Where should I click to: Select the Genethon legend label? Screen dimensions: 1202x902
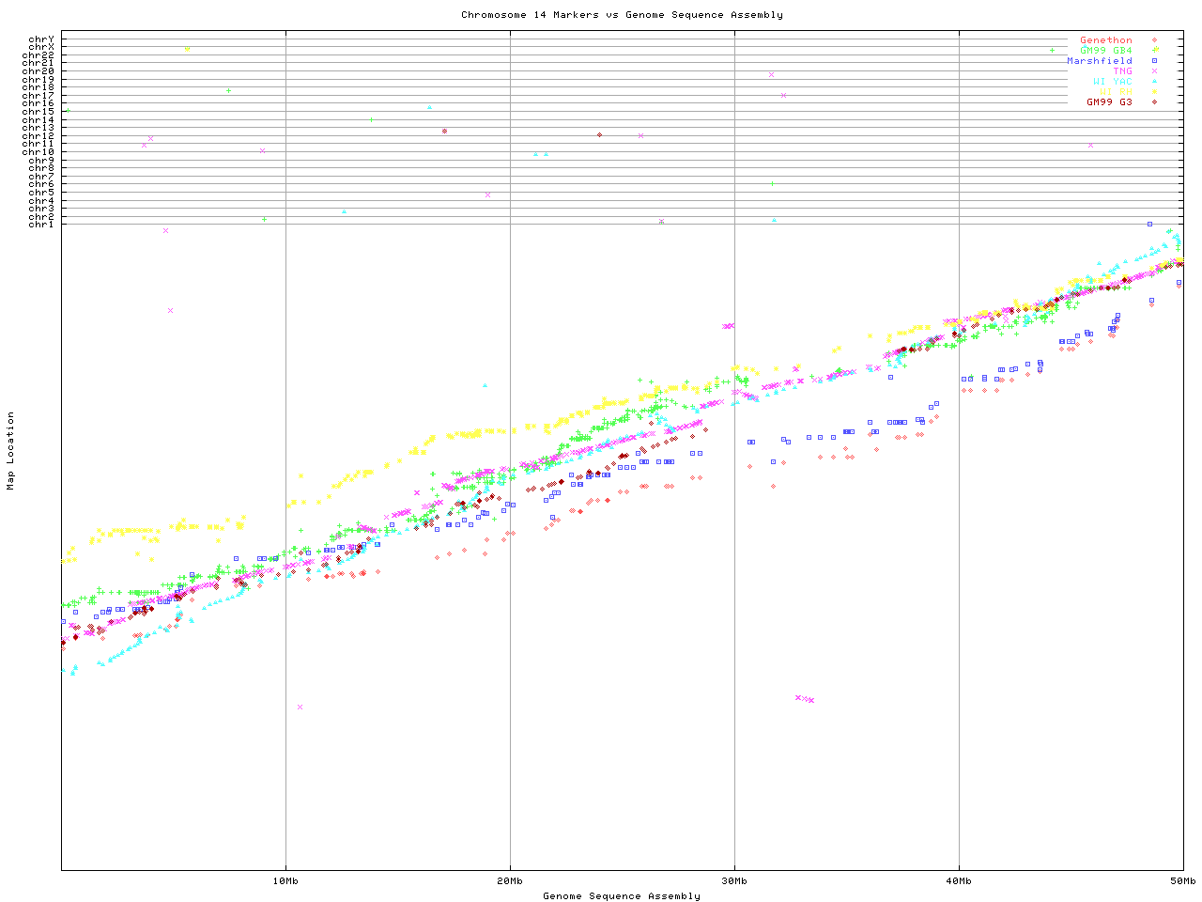(1105, 40)
